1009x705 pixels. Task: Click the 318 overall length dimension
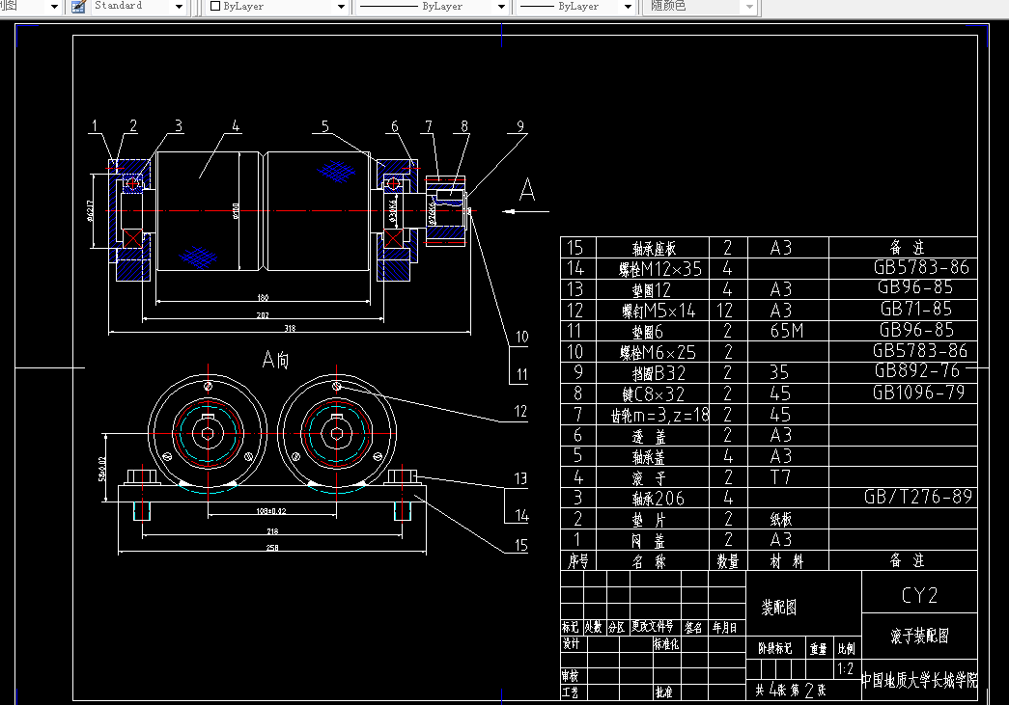click(x=291, y=329)
